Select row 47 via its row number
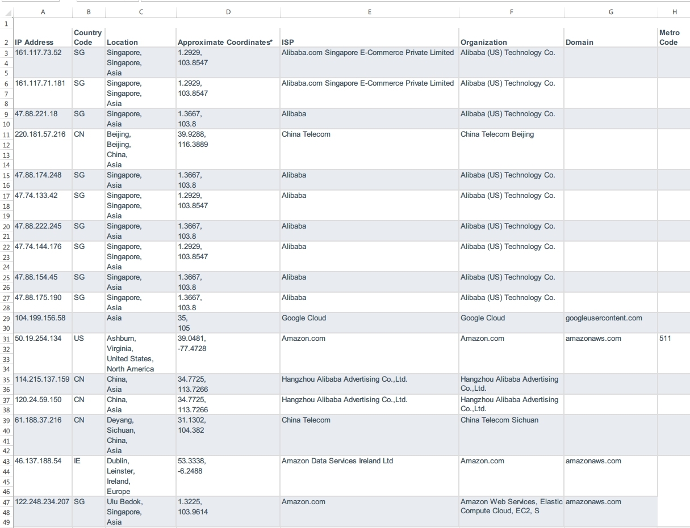The height and width of the screenshot is (528, 690). pos(6,502)
